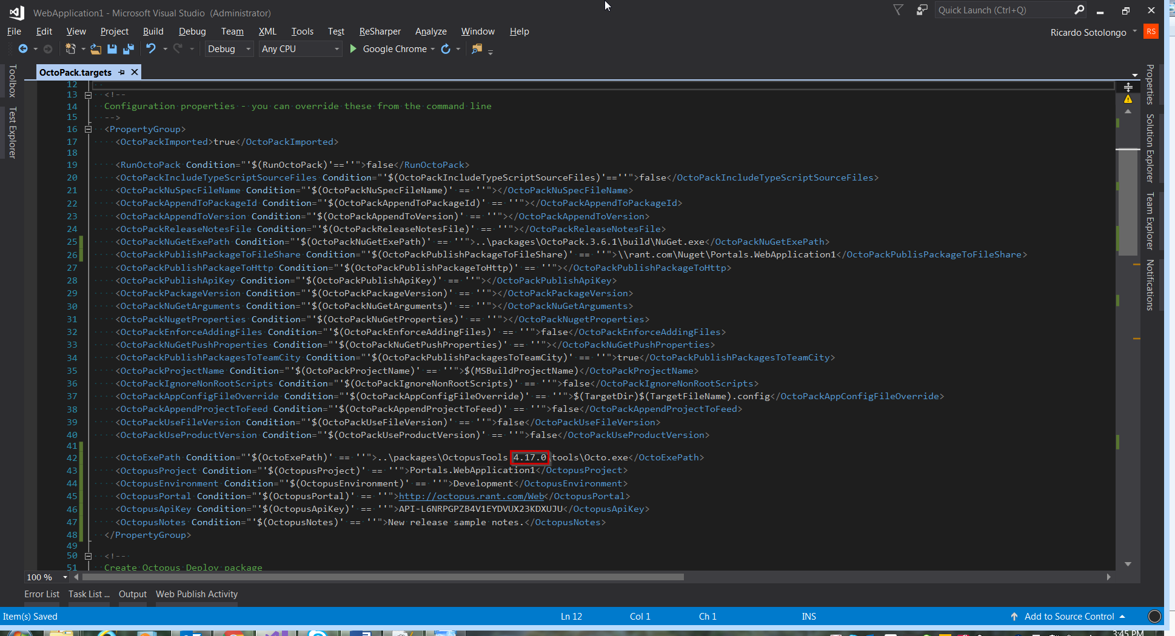Show the Task List panel tab
This screenshot has width=1175, height=636.
click(x=89, y=594)
